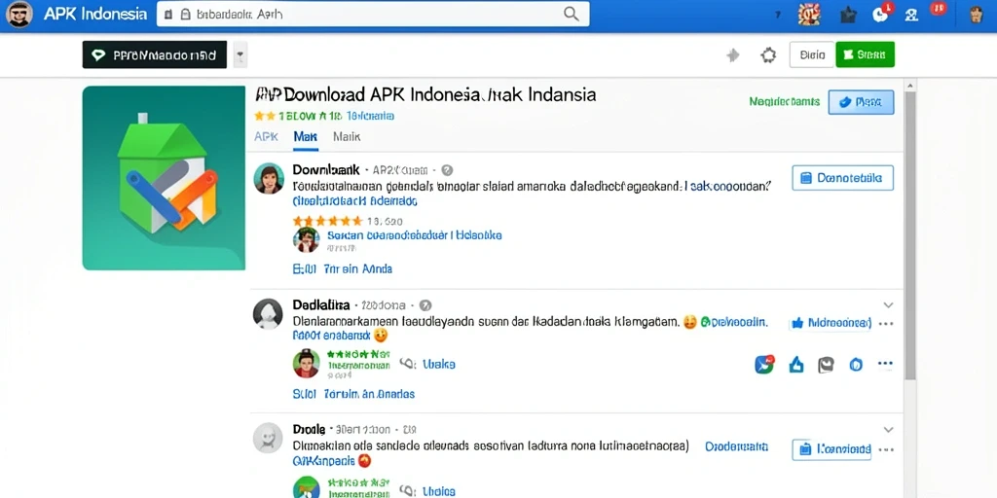
Task: Open blue ellipsis menu in Dadlaiira's action row
Action: click(x=885, y=364)
